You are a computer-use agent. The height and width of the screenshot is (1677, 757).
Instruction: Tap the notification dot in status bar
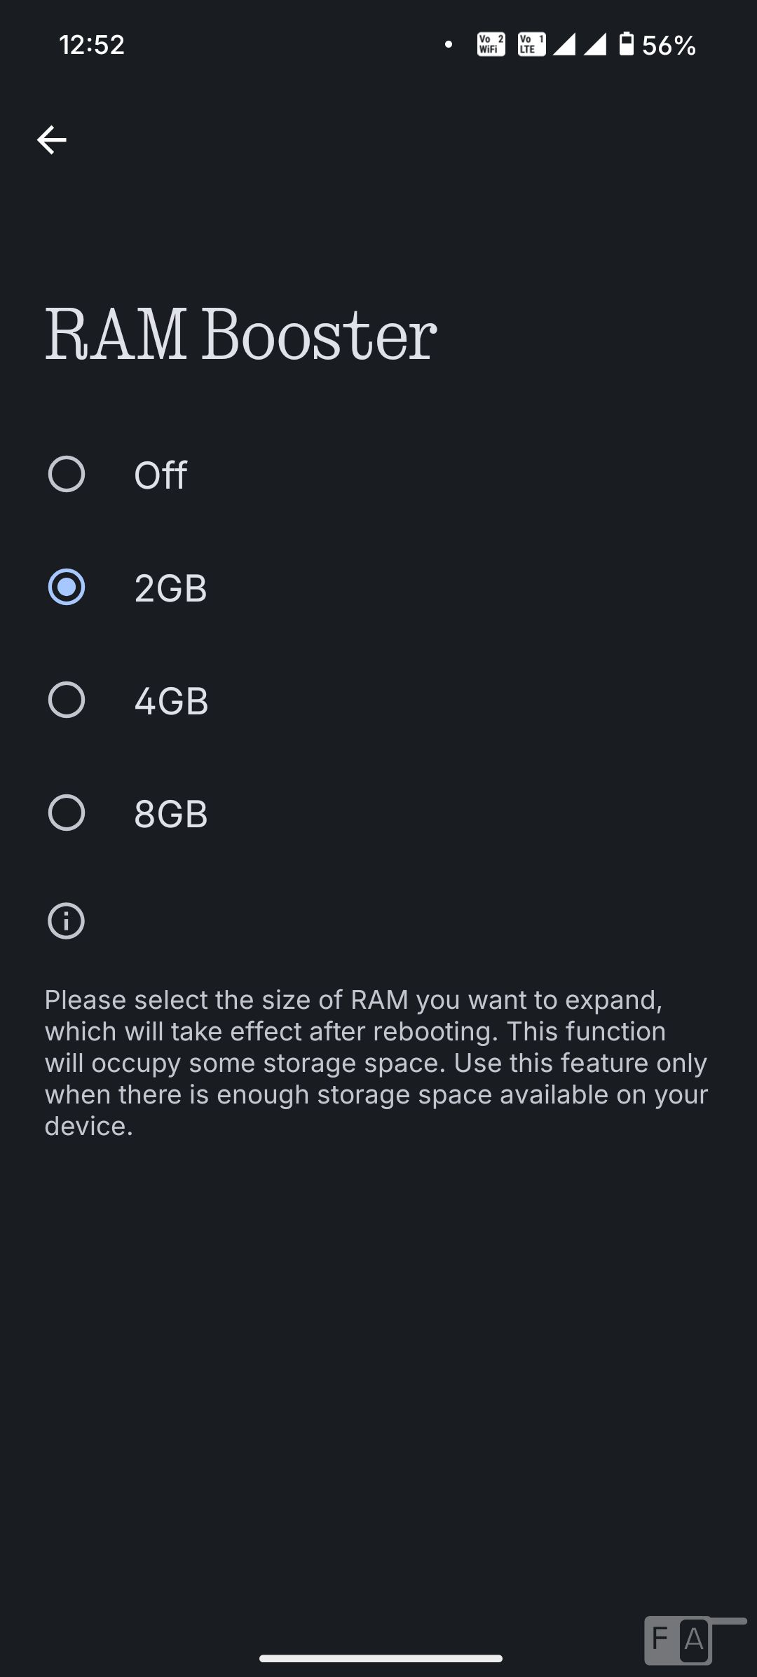coord(449,45)
